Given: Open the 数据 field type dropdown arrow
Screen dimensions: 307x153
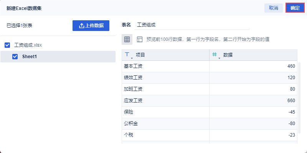Looking at the screenshot, I should pyautogui.click(x=219, y=57).
